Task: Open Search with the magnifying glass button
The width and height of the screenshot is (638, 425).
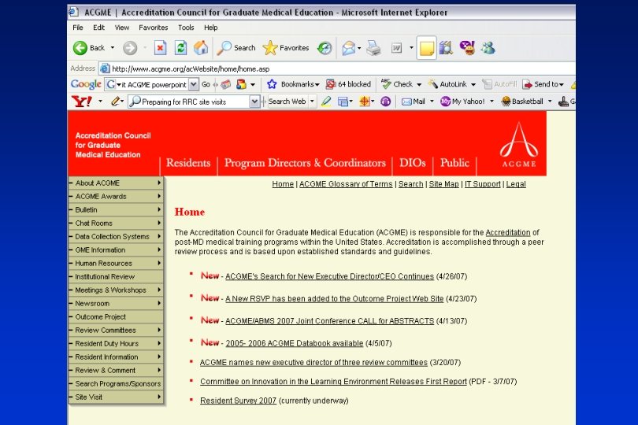Action: [236, 48]
